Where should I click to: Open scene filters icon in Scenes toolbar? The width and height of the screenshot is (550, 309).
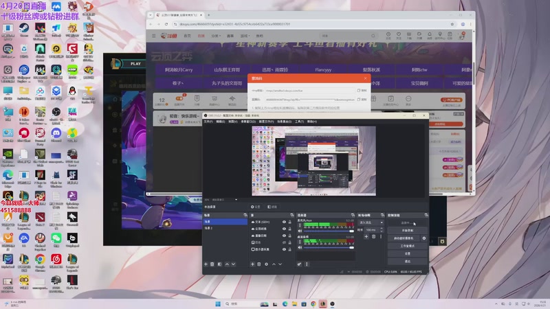pyautogui.click(x=219, y=264)
